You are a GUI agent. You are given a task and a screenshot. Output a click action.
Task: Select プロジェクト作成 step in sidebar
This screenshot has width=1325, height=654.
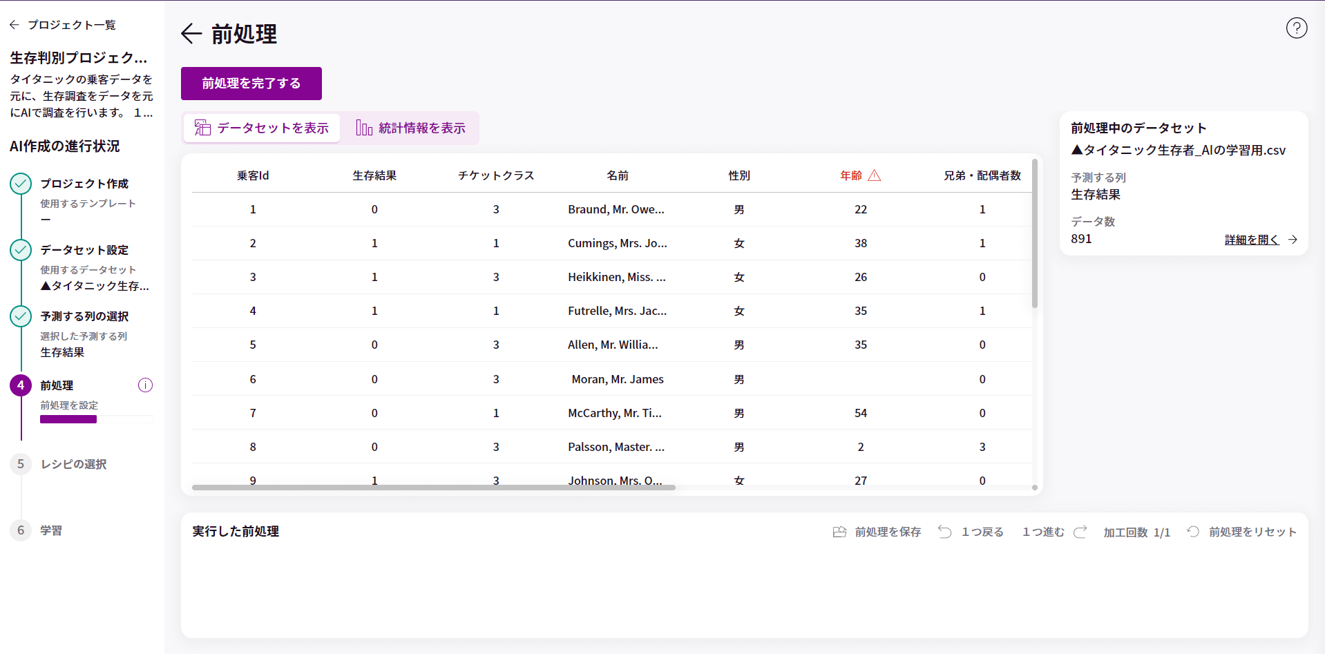point(84,184)
